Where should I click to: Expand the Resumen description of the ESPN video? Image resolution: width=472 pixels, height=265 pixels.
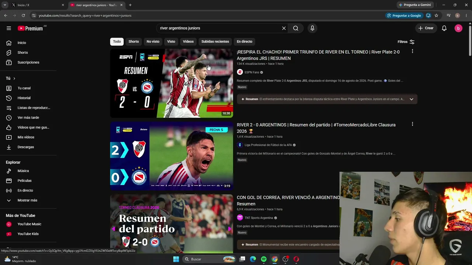pos(412,99)
